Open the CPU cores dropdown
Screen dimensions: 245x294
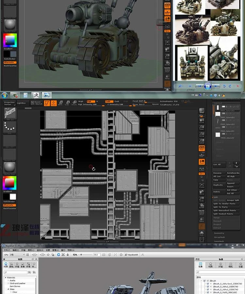tap(17, 254)
